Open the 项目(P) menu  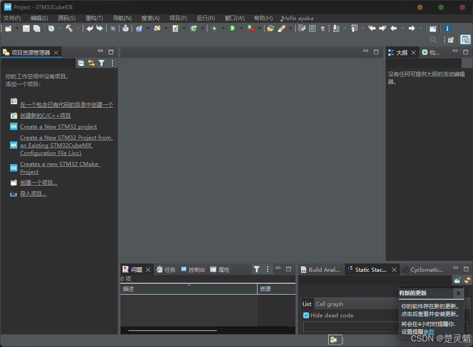178,18
